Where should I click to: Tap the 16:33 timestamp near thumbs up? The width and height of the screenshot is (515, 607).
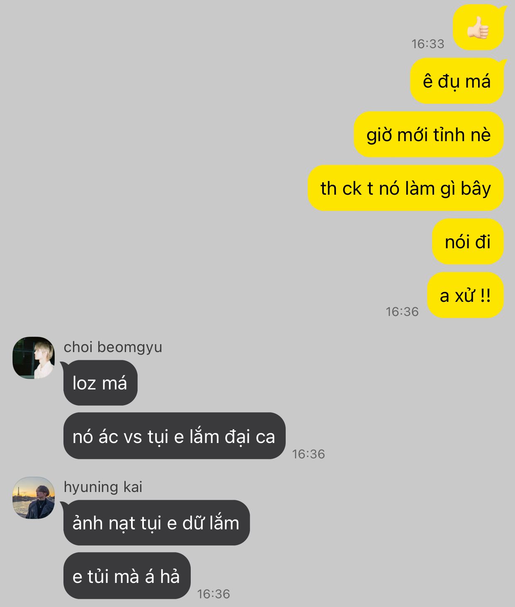[428, 44]
